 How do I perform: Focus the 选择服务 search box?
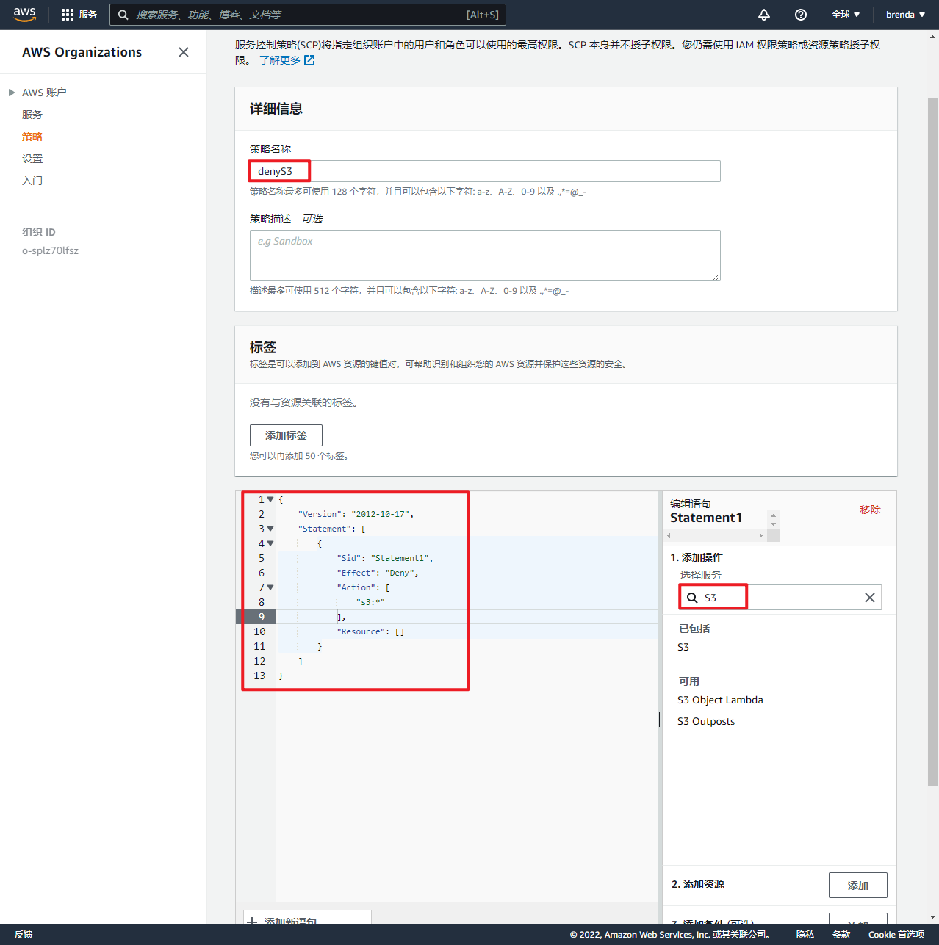[780, 598]
